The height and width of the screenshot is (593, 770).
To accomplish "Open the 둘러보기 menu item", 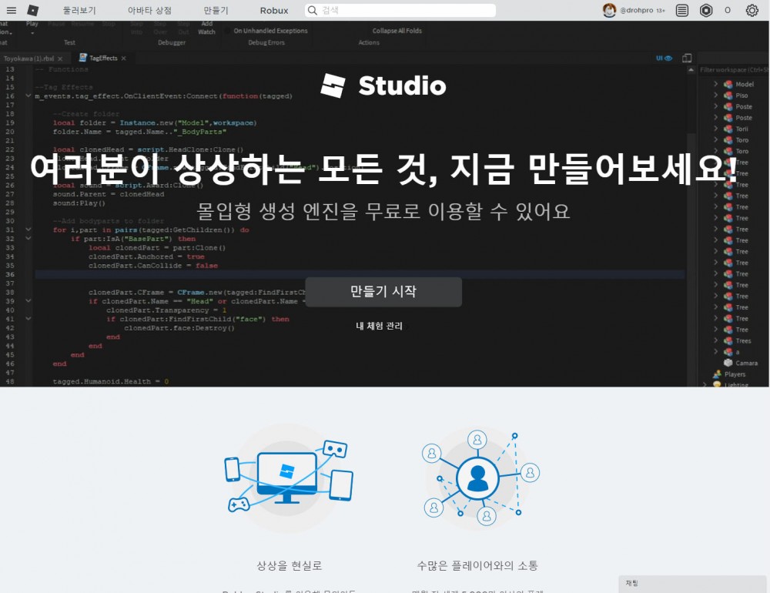I will coord(79,10).
